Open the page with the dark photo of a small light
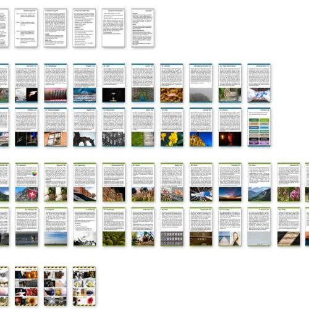 click(x=114, y=83)
